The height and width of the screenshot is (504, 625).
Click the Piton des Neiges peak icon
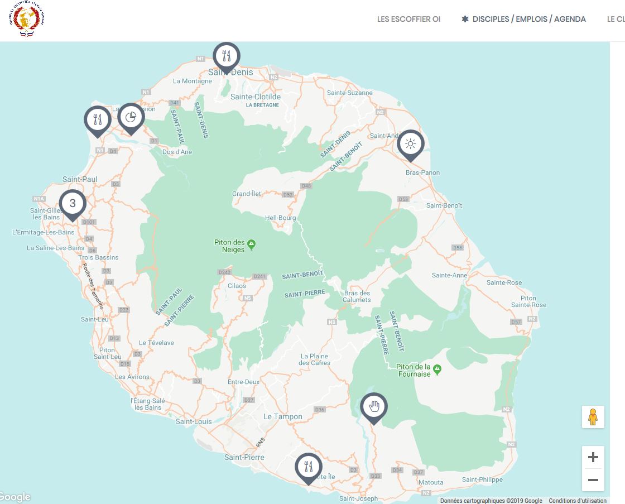pos(251,244)
